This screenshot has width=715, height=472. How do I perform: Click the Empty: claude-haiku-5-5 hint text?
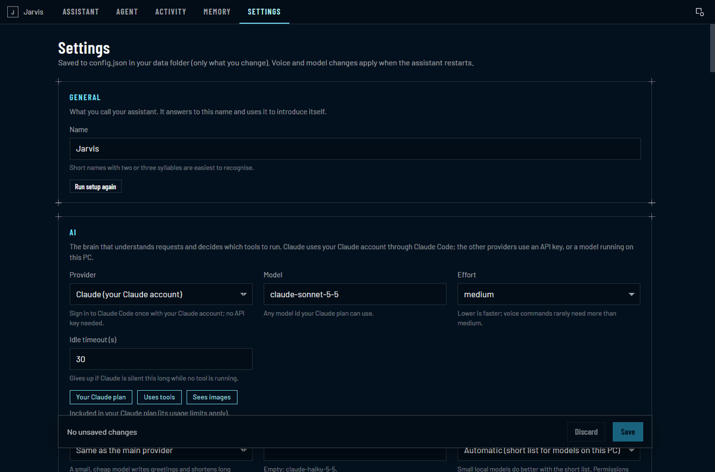[300, 469]
